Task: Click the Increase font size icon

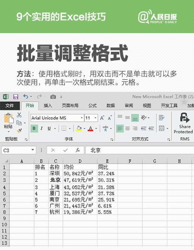Action: click(x=102, y=118)
